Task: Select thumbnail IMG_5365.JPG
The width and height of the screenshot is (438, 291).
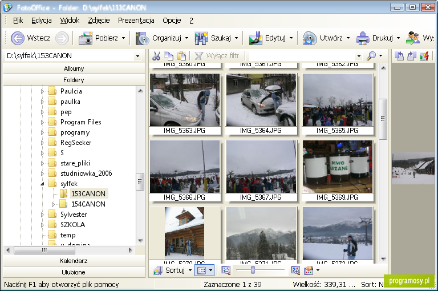Action: click(x=338, y=104)
